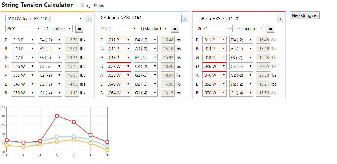Click the LaBella HRS-75 11-70 set title
The image size is (337, 164).
point(218,19)
